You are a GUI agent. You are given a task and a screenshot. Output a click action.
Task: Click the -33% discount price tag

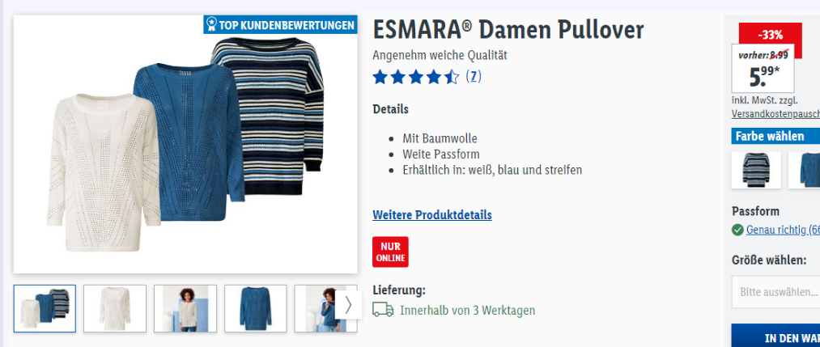point(770,34)
